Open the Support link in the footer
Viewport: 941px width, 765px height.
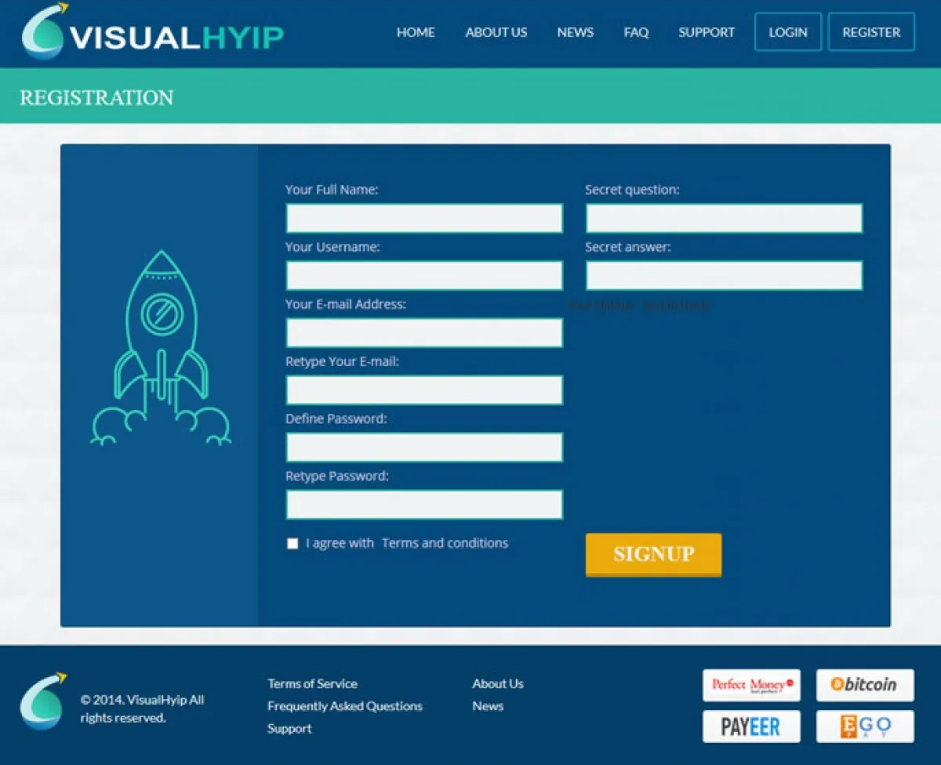pyautogui.click(x=289, y=729)
